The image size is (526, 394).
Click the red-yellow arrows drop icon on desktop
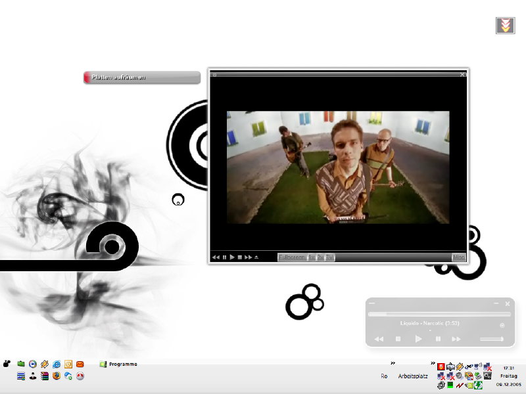click(x=505, y=26)
